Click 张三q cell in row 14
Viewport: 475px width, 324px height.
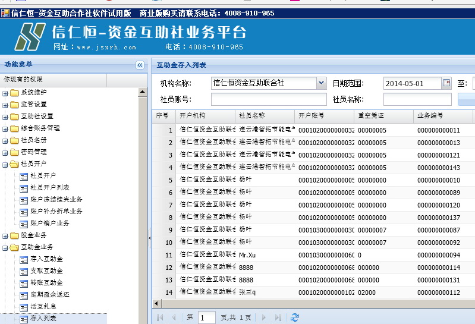(x=247, y=292)
